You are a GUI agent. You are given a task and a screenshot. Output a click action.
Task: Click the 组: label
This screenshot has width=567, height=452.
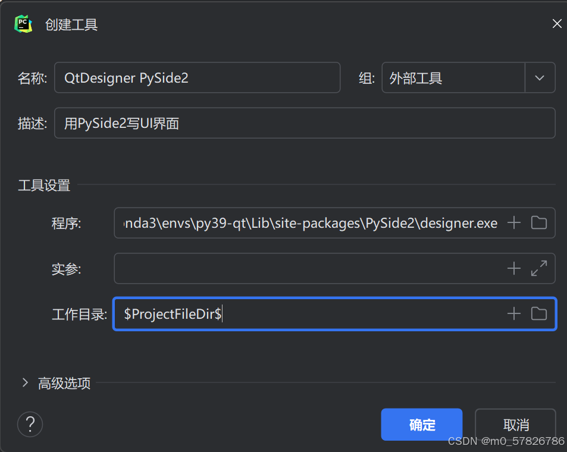coord(366,78)
